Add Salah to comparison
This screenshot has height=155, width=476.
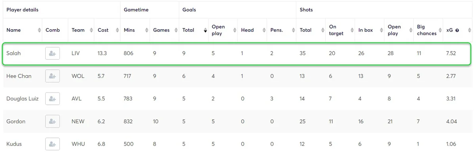pyautogui.click(x=52, y=53)
